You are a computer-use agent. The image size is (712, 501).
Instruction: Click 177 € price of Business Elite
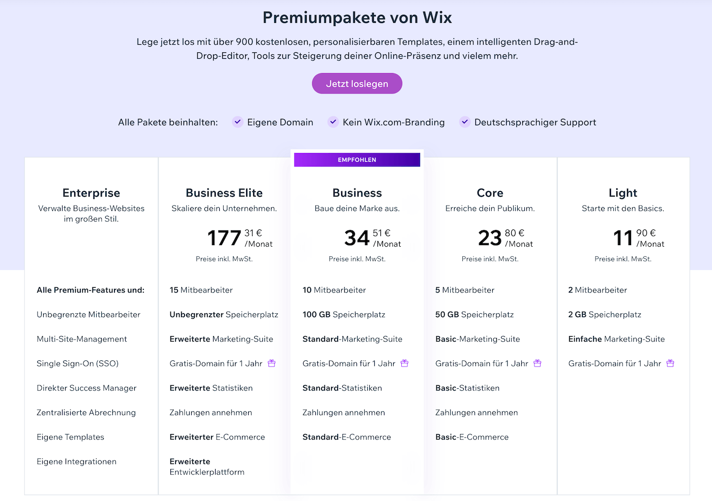240,238
